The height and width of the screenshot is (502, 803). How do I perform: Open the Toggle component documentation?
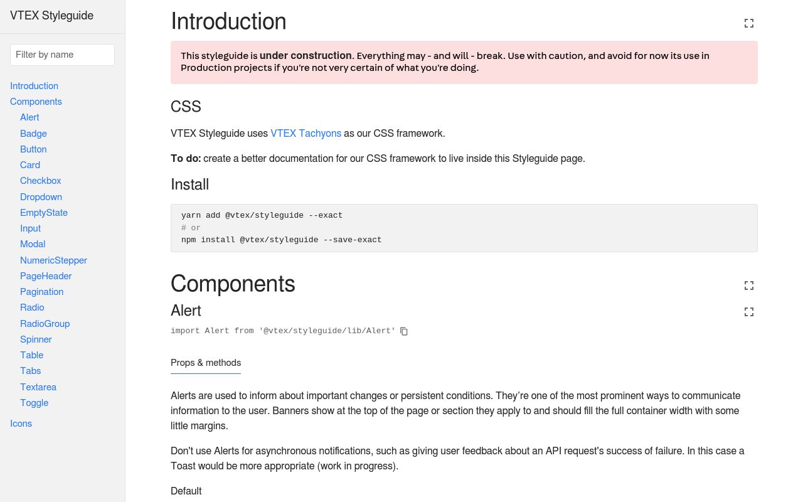coord(34,402)
